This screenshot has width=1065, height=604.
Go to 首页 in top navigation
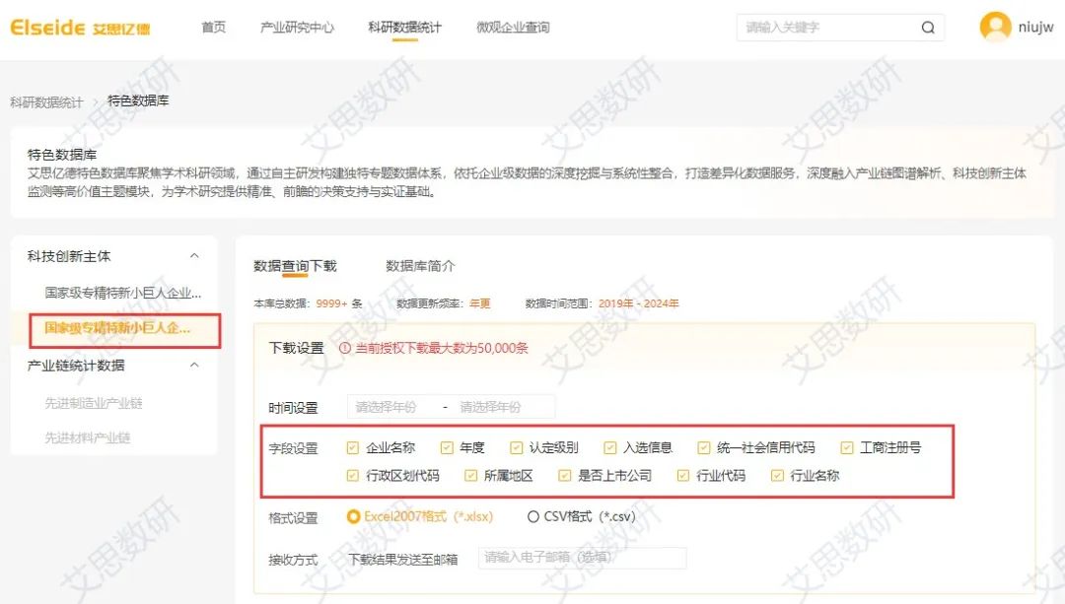coord(213,28)
